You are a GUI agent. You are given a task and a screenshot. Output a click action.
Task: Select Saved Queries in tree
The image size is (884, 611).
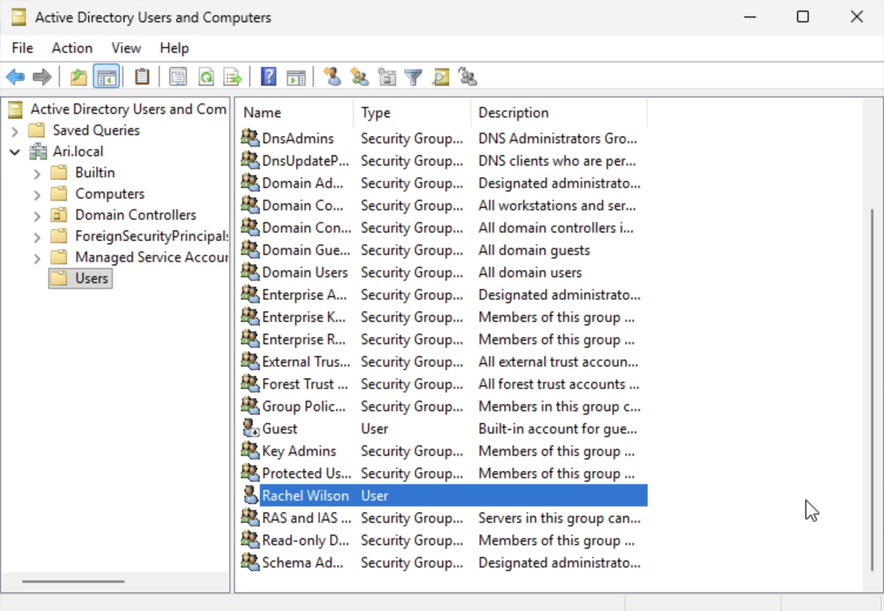(x=96, y=130)
